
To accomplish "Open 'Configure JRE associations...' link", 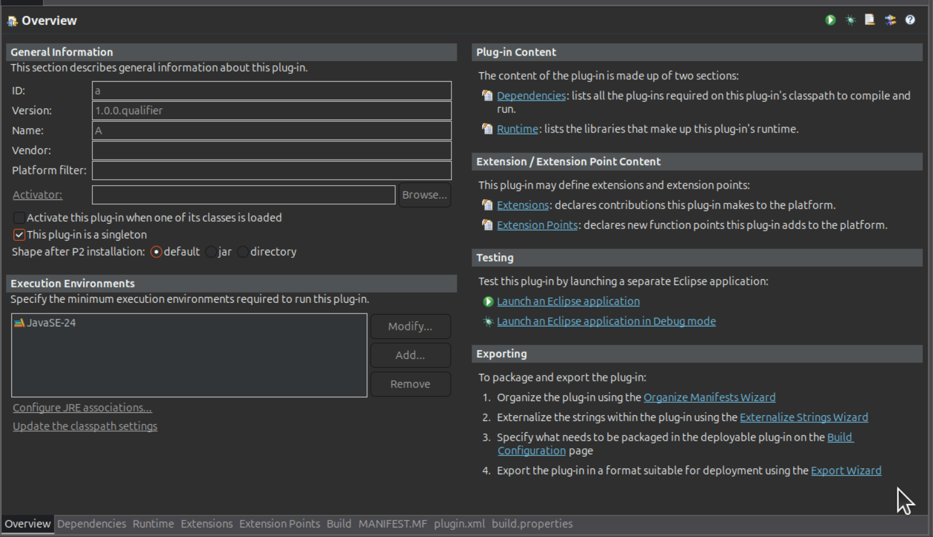I will 82,407.
